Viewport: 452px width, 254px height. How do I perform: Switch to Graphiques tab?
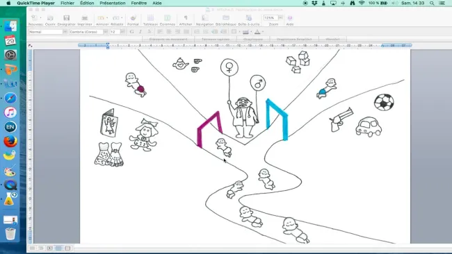point(253,39)
